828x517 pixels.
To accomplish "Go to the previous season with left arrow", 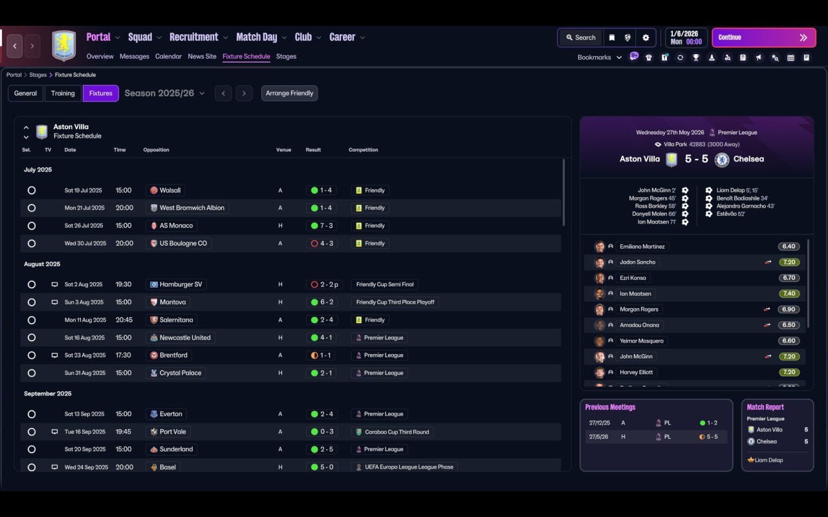I will point(223,93).
